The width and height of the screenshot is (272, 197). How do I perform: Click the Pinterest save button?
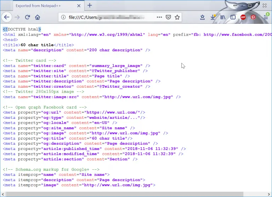pyautogui.click(x=253, y=17)
